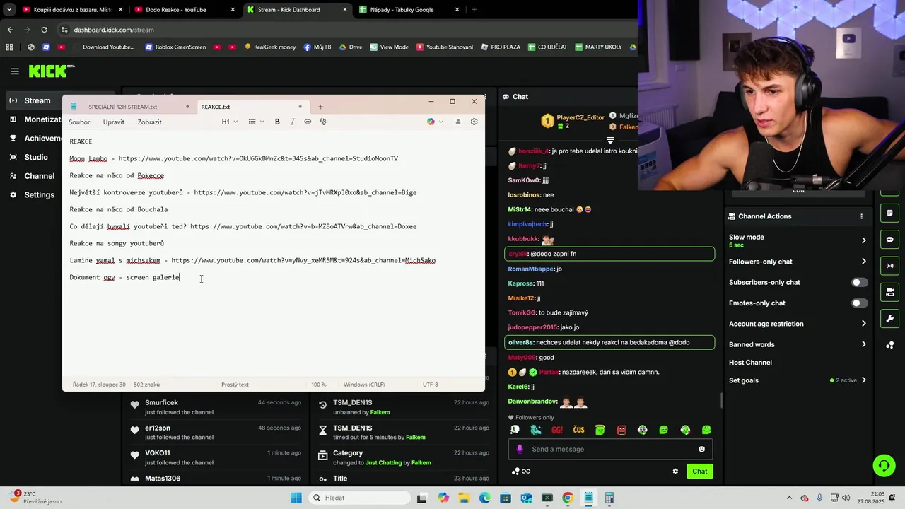This screenshot has height=509, width=905.
Task: Click Kick logo in dashboard header
Action: 51,71
